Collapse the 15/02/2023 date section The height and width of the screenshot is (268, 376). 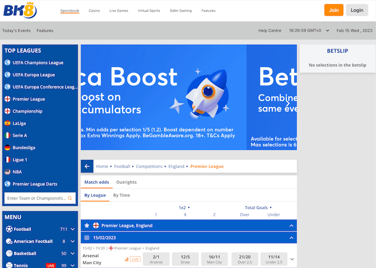point(291,238)
